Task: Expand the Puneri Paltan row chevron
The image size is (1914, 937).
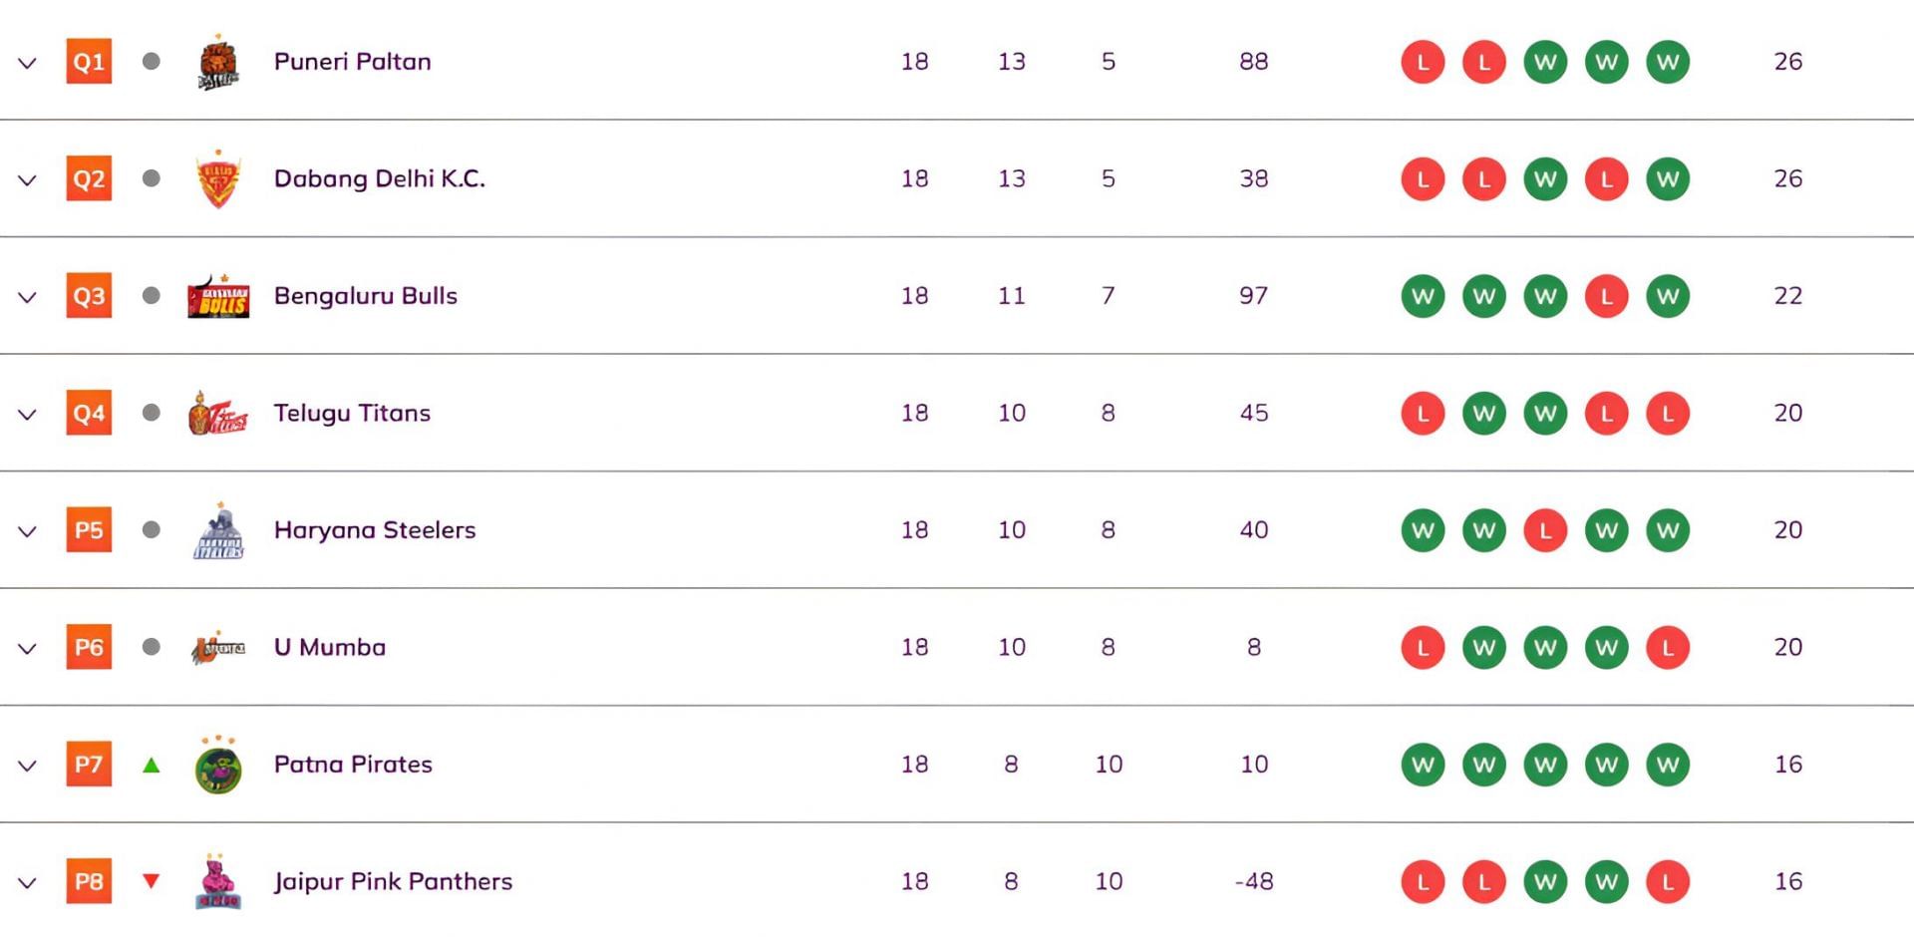Action: tap(28, 63)
